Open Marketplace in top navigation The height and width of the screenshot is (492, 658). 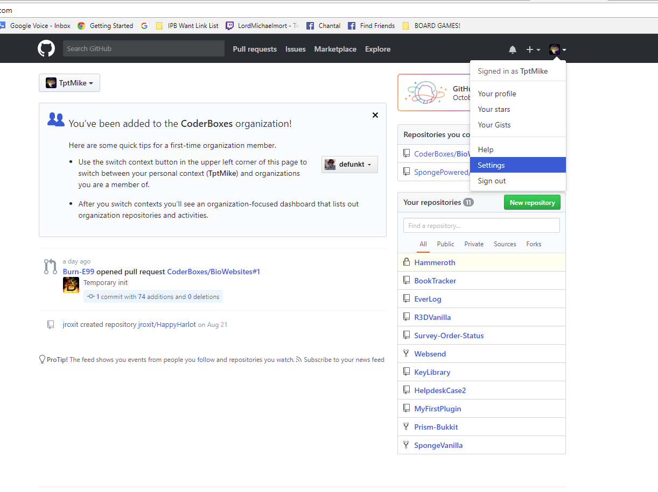[x=335, y=49]
